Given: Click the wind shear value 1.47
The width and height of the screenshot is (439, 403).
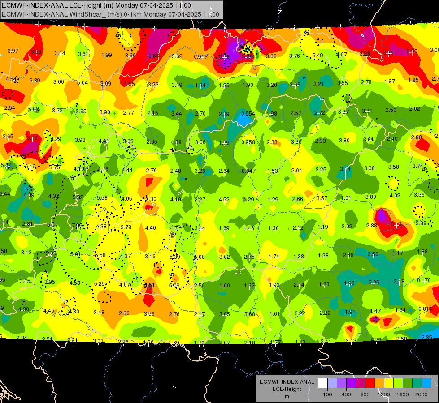Looking at the screenshot, I should (375, 311).
